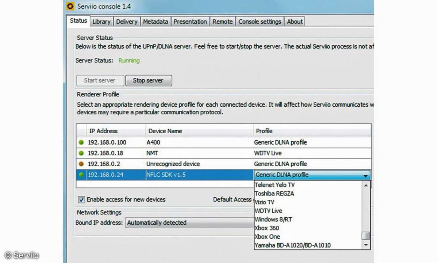Screen dimensions: 438x263
Task: Open the Generic DLNA profile dropdown arrow
Action: 366,175
